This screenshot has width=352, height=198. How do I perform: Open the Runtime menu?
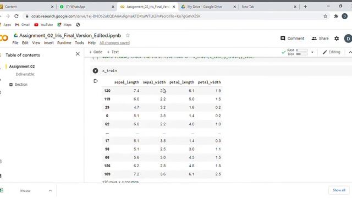pyautogui.click(x=64, y=43)
